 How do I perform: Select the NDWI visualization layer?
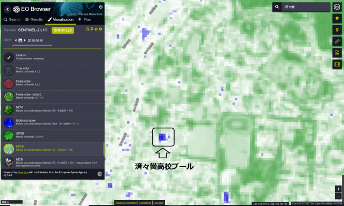click(x=53, y=149)
